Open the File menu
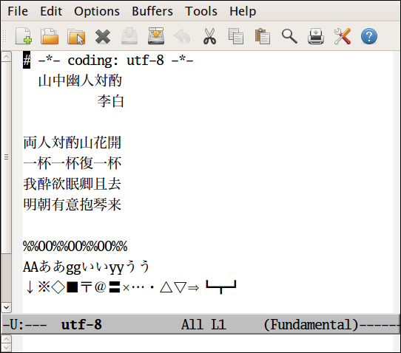Image resolution: width=401 pixels, height=353 pixels. 18,11
